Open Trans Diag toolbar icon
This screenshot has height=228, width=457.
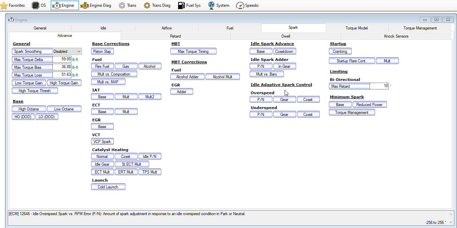pos(147,5)
